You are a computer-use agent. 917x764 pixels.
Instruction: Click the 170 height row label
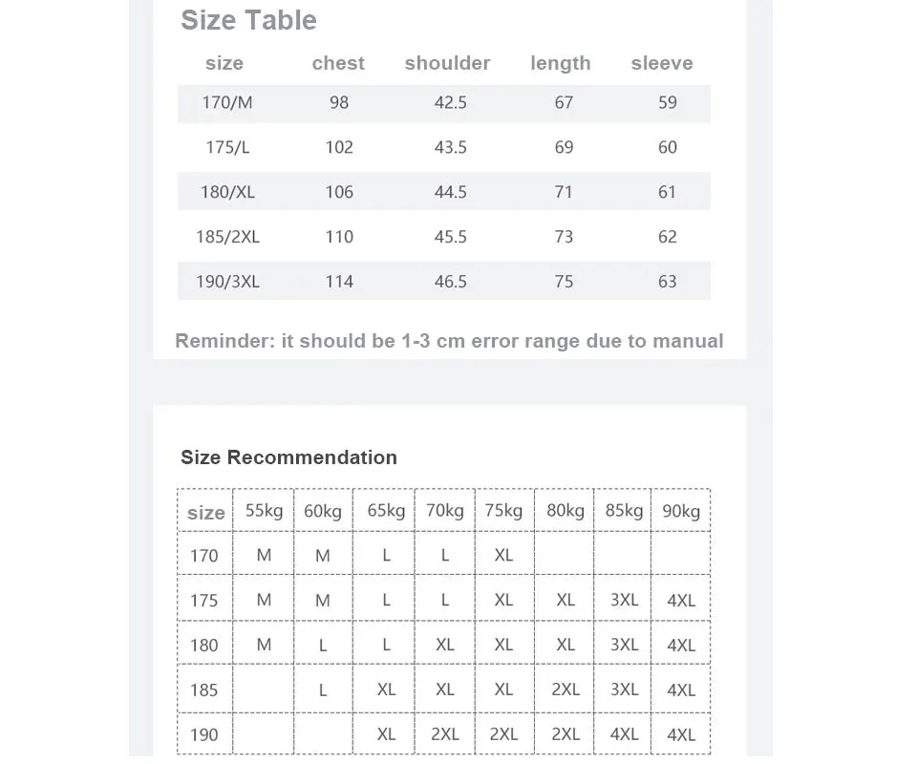pyautogui.click(x=204, y=555)
